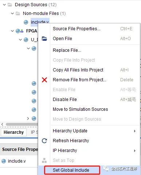Switch to the Hierarchy tab

(x=13, y=132)
